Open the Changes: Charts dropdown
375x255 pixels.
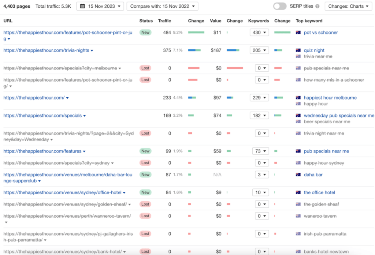(348, 6)
